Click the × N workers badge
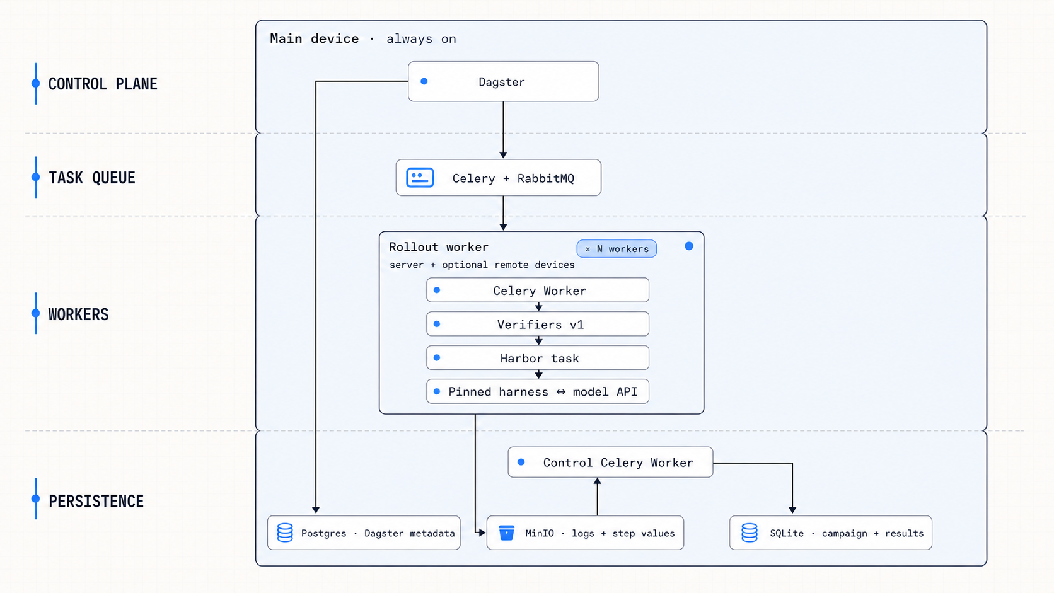 point(617,249)
